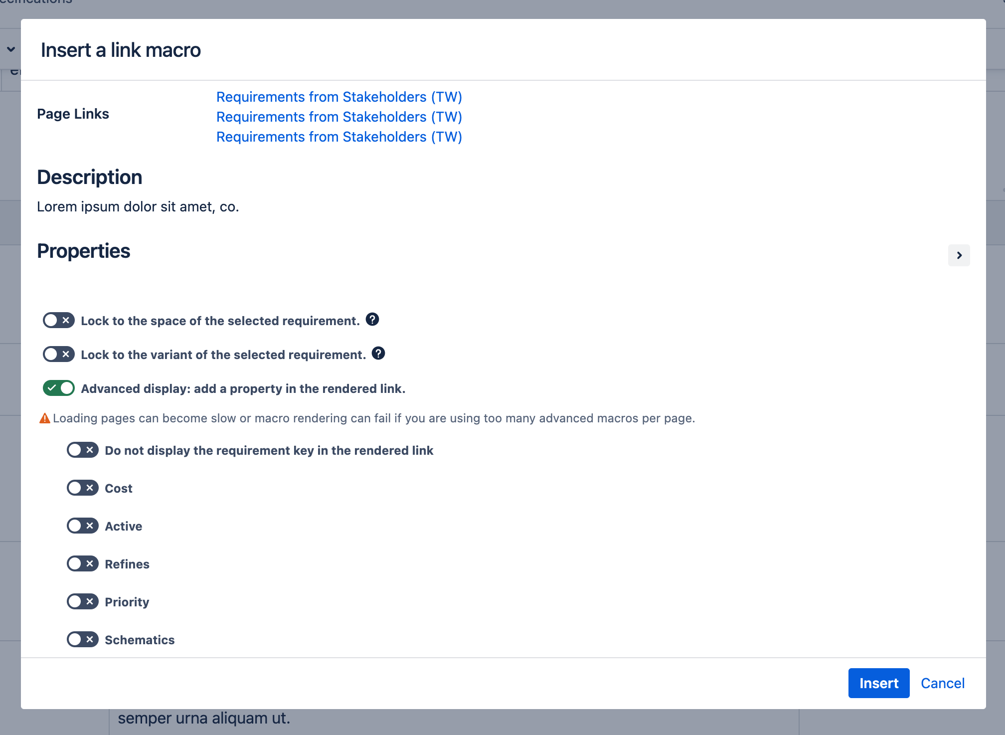Enable 'Do not display requirement key' switch
Image resolution: width=1005 pixels, height=735 pixels.
point(83,450)
